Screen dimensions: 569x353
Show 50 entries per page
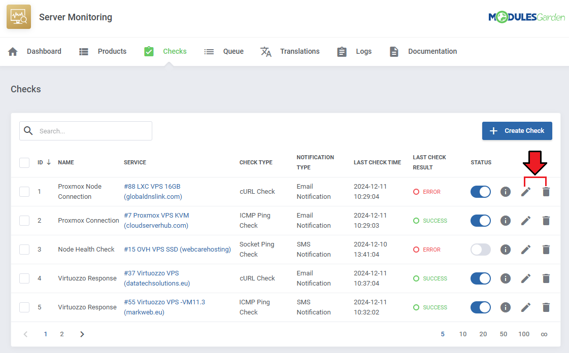click(x=504, y=334)
